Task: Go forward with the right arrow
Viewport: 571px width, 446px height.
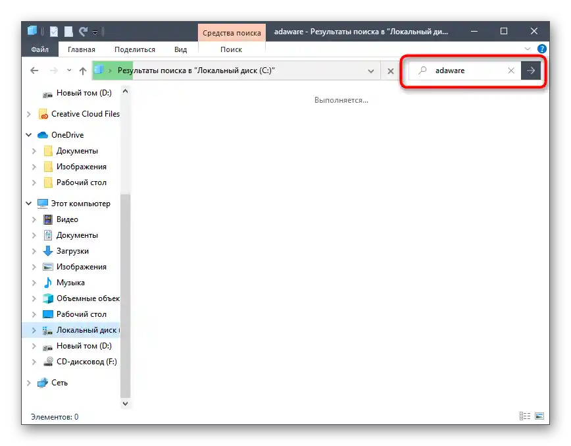Action: tap(53, 70)
